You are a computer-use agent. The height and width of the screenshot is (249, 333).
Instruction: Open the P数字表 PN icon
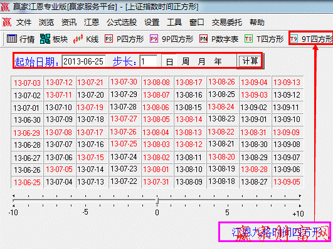(203, 39)
